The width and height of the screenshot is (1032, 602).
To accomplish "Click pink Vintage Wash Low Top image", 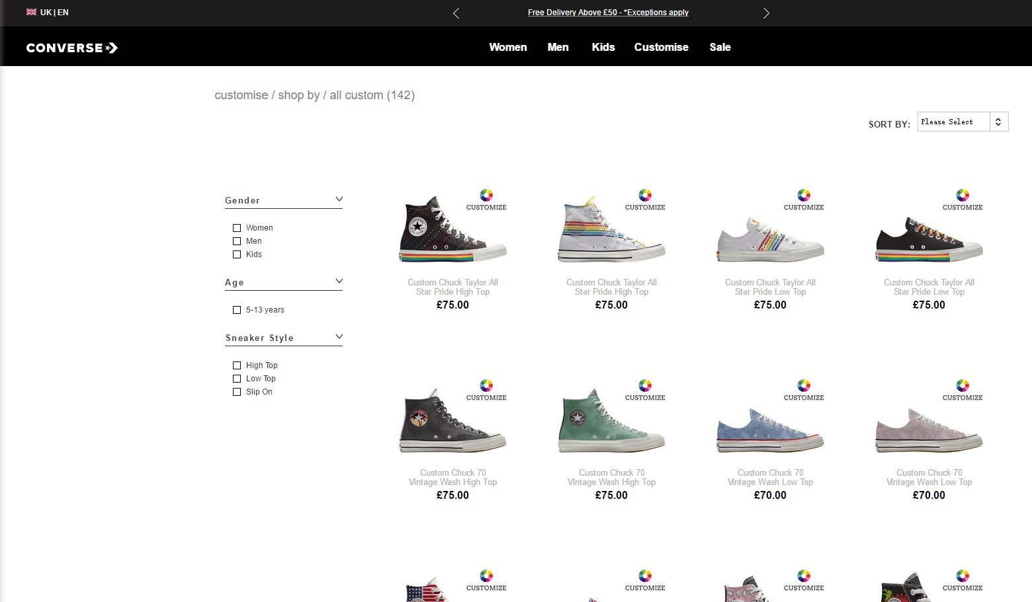I will coord(929,430).
